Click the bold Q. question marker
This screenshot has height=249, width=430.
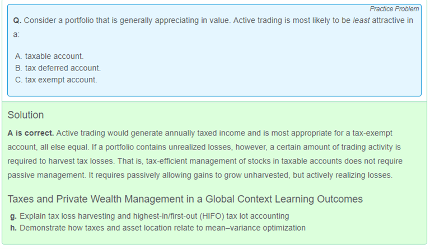pos(17,21)
